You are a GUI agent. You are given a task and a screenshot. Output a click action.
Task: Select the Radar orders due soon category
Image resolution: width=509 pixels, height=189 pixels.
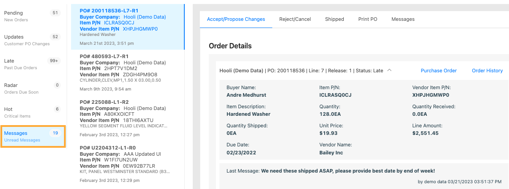[32, 88]
